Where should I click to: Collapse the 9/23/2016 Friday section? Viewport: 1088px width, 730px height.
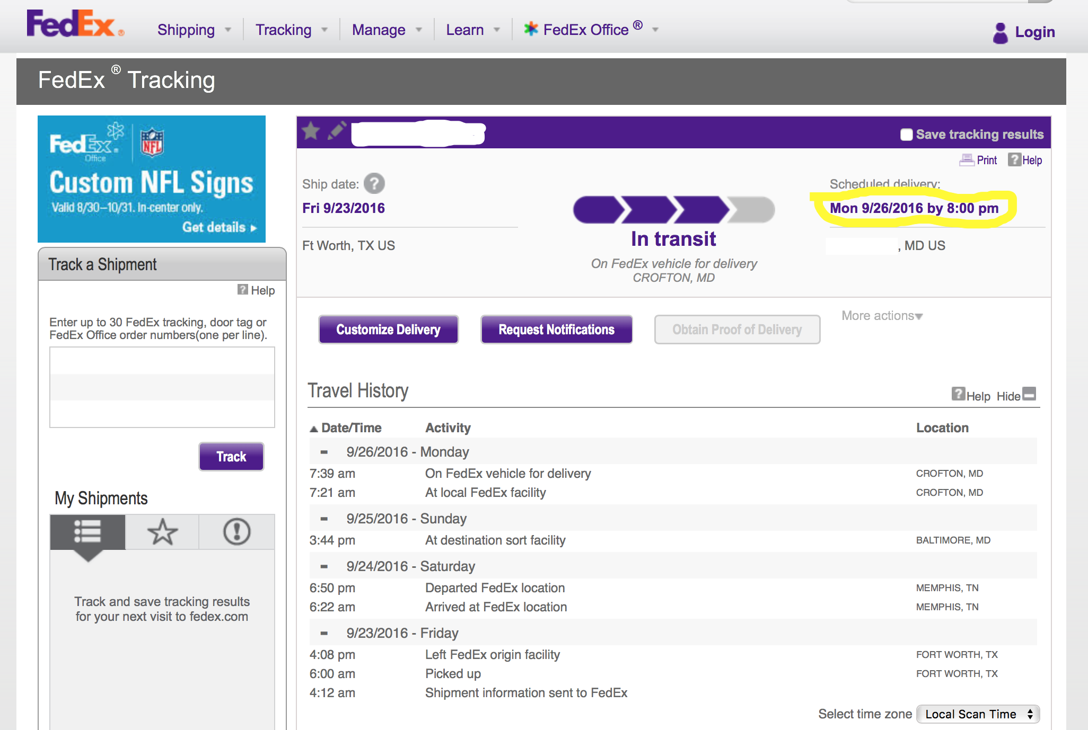[324, 633]
